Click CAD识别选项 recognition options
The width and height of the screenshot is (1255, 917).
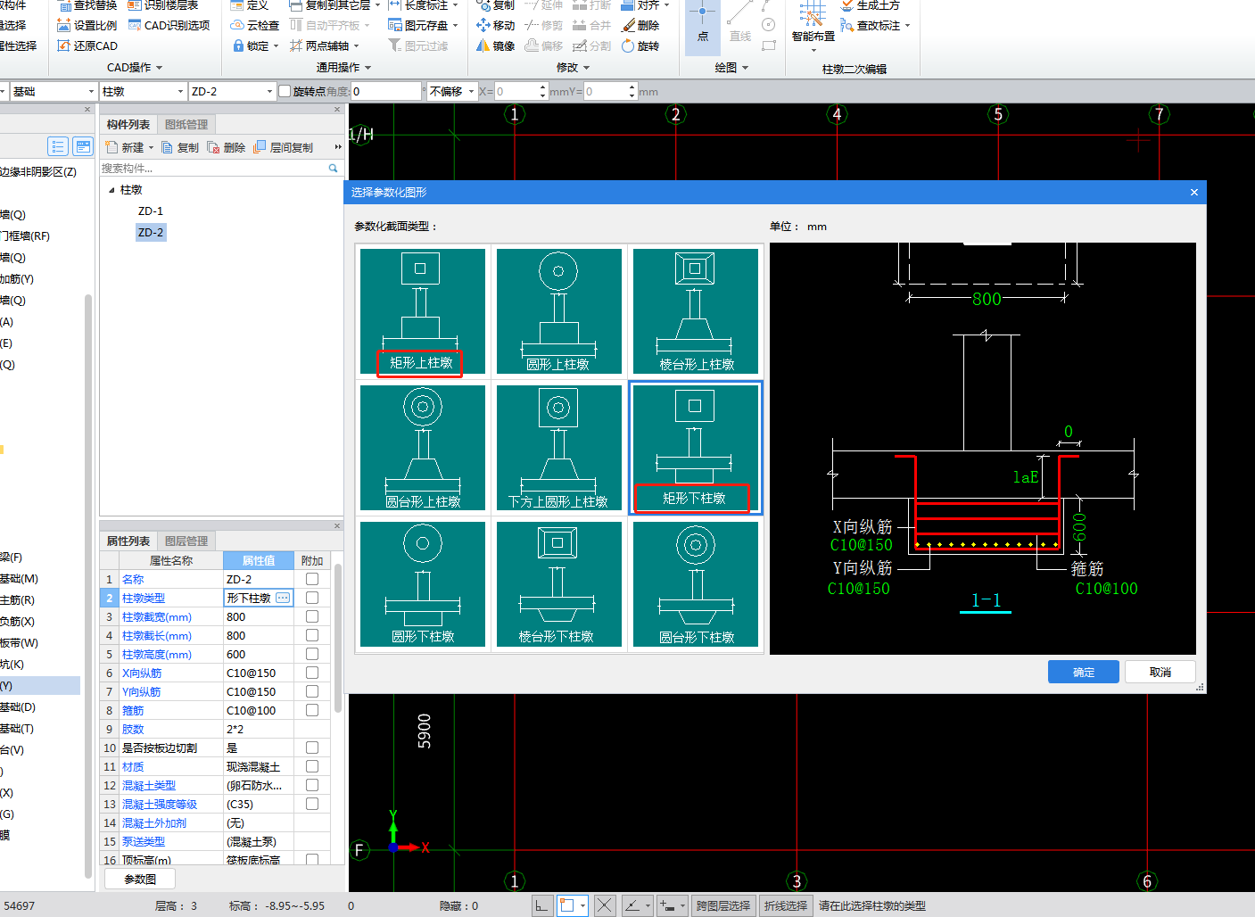pyautogui.click(x=169, y=25)
